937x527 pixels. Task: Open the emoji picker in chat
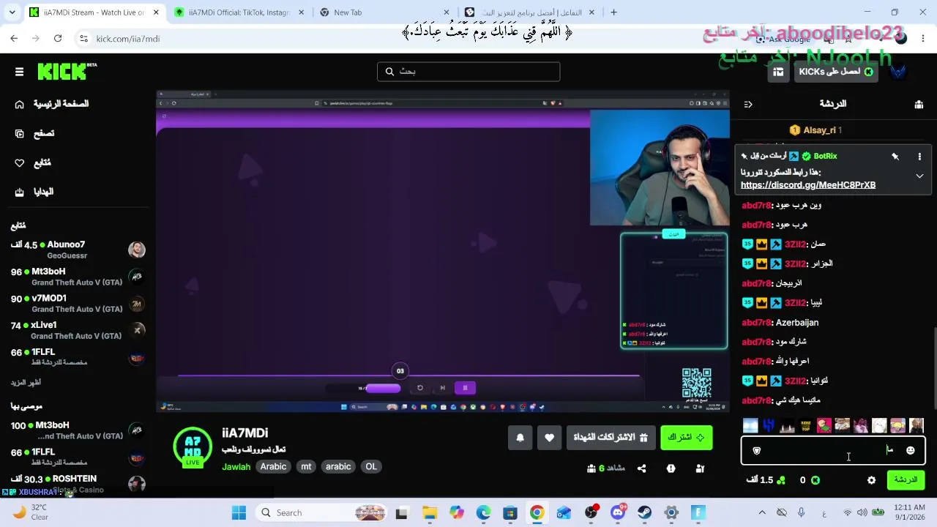910,451
